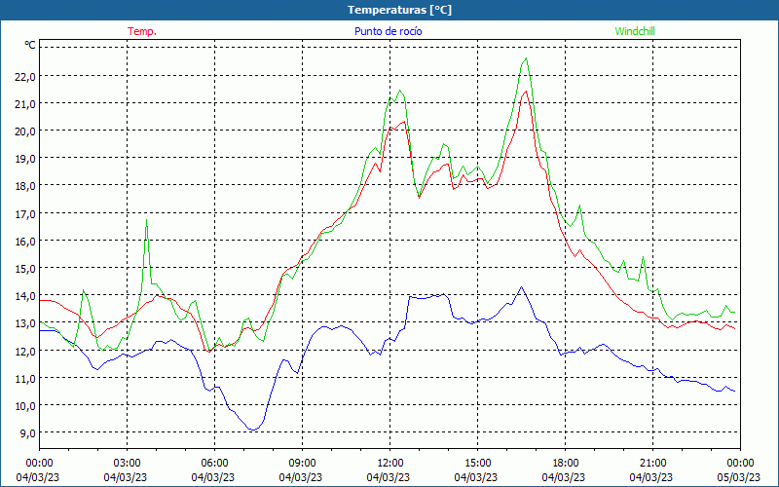Screen dimensions: 779x487
Task: Select the blue "Punto de rocío" legend label
Action: (x=388, y=31)
